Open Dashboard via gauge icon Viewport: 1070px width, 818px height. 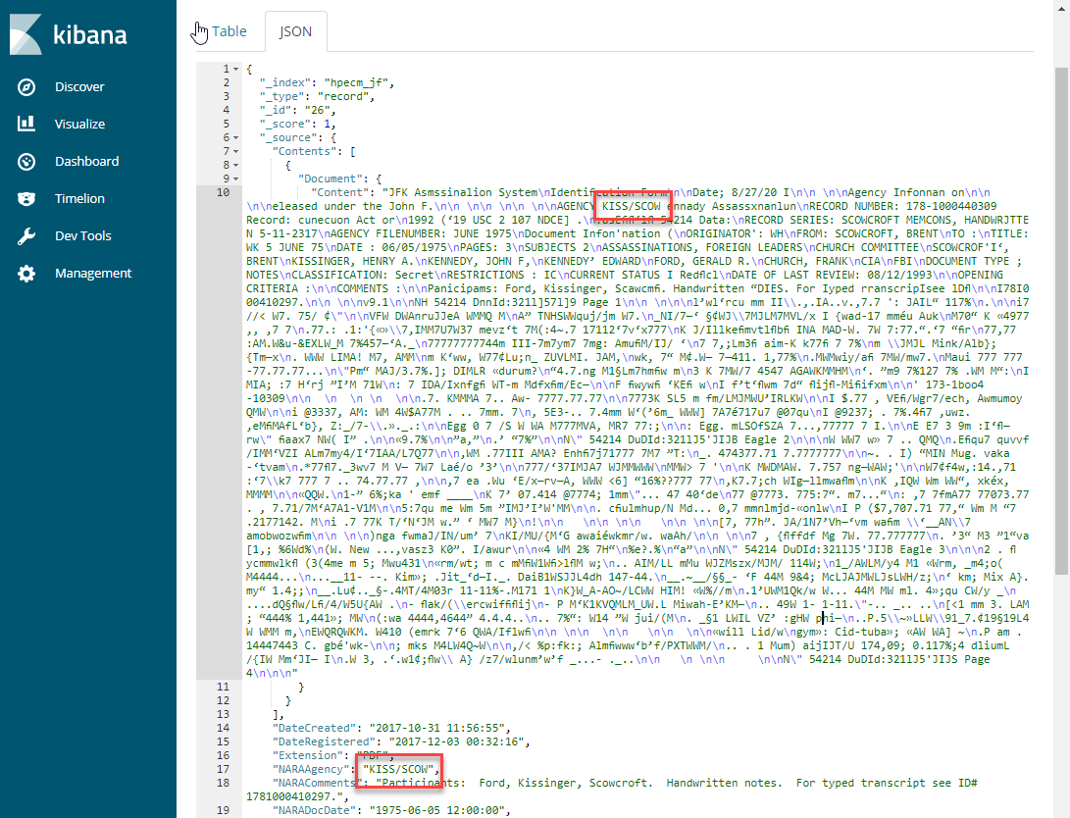point(26,162)
